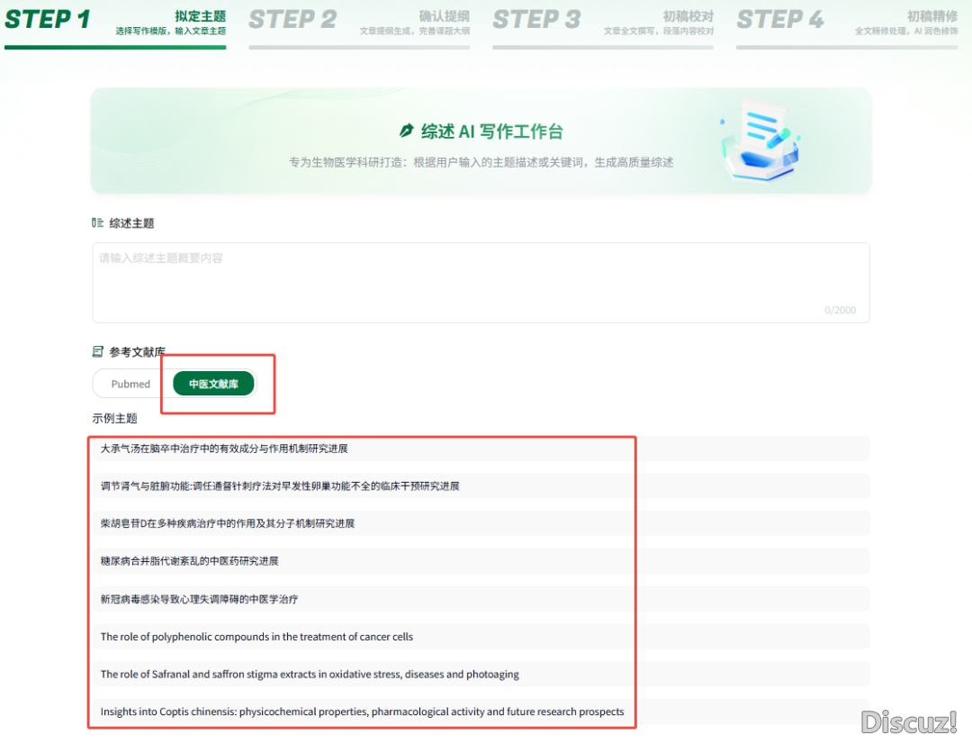Choose the 中医文献库 literature database
972x744 pixels.
point(213,384)
